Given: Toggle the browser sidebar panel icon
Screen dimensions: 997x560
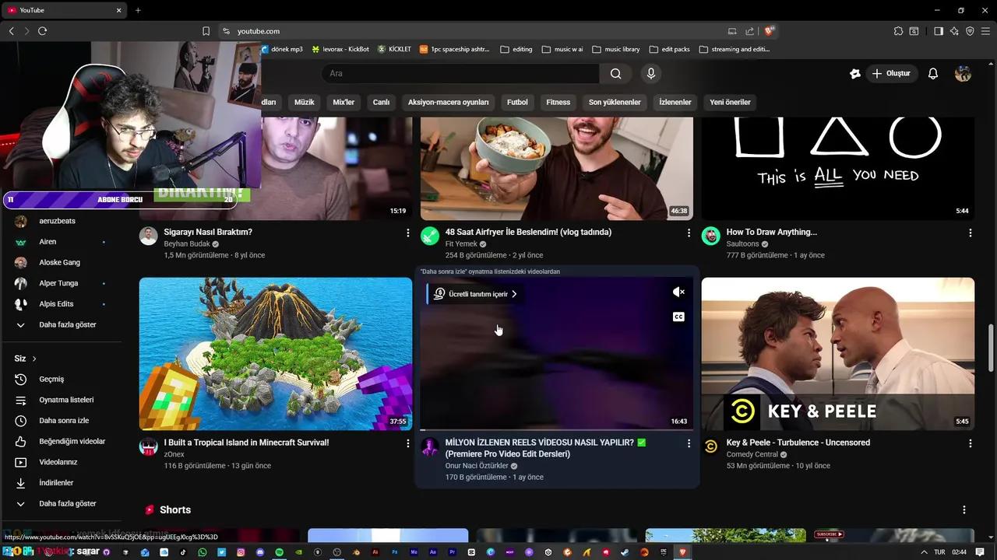Looking at the screenshot, I should [x=939, y=31].
